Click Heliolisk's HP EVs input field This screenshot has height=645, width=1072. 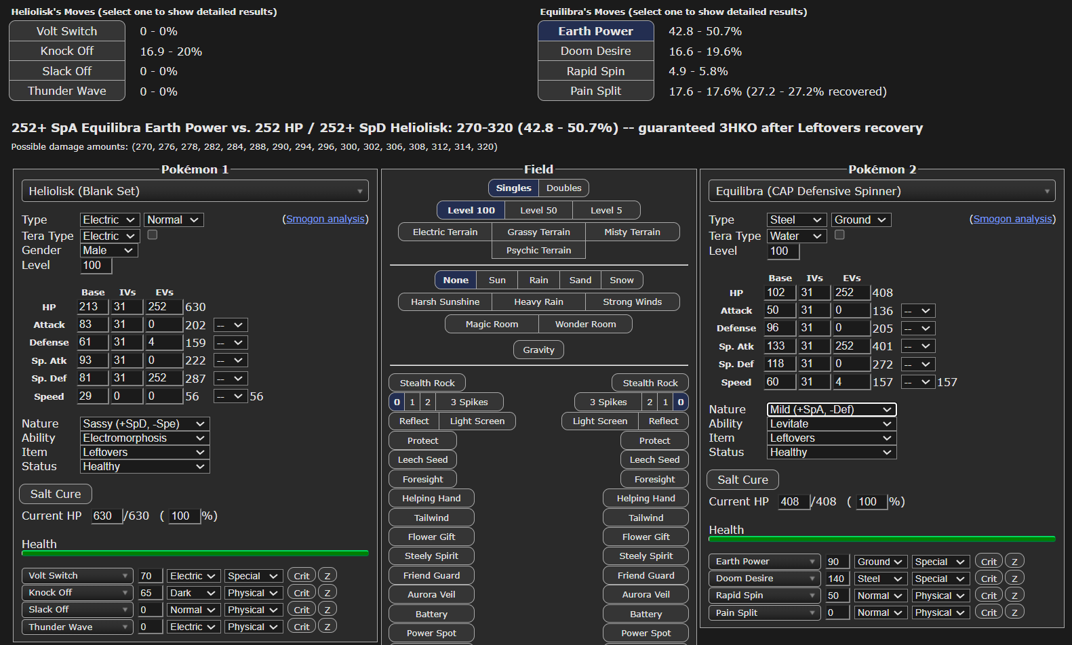point(164,307)
